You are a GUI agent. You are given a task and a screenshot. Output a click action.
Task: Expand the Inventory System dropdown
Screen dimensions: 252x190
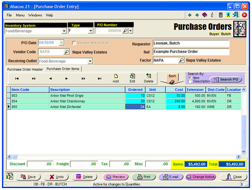[x=64, y=31]
